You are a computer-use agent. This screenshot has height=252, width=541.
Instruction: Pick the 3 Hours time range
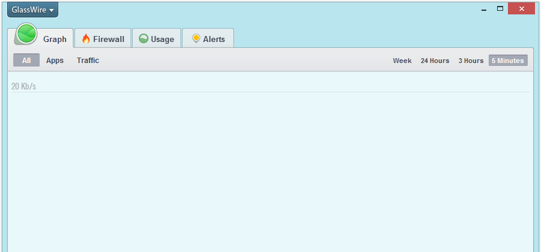tap(471, 61)
